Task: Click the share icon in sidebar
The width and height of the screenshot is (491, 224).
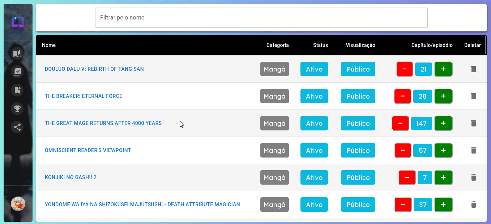Action: [x=17, y=127]
